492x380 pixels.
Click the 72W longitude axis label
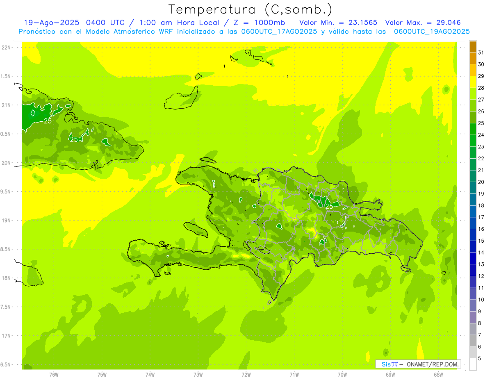(x=246, y=375)
